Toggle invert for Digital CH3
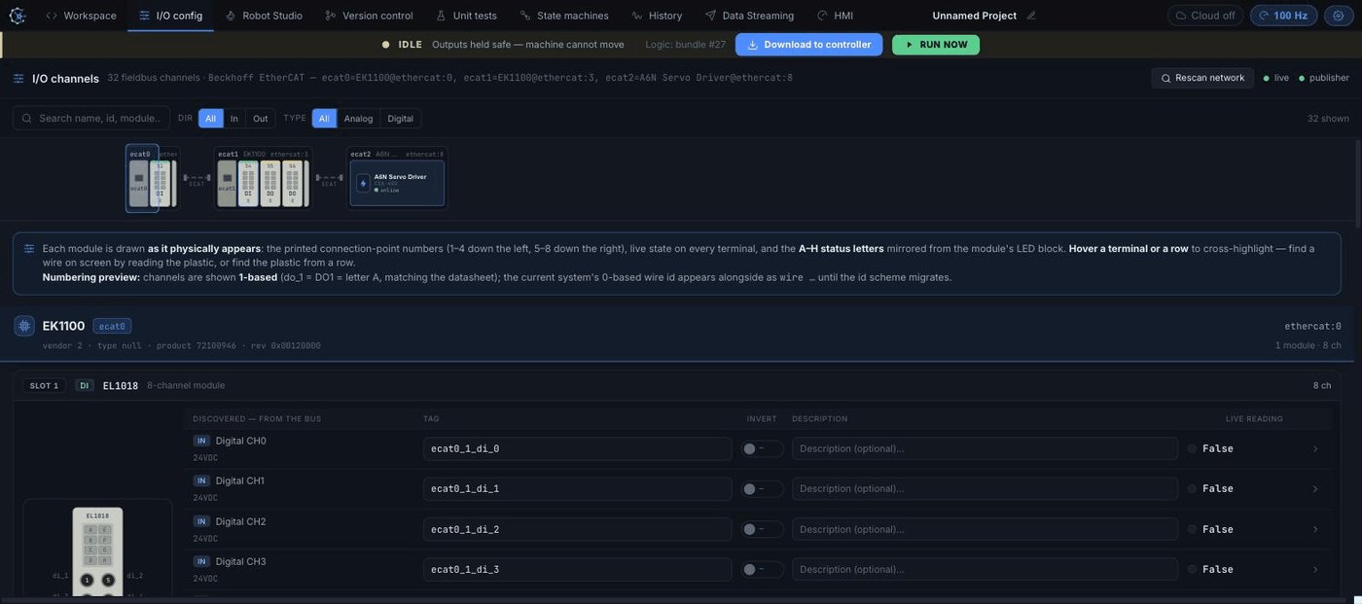This screenshot has width=1362, height=604. pyautogui.click(x=762, y=569)
